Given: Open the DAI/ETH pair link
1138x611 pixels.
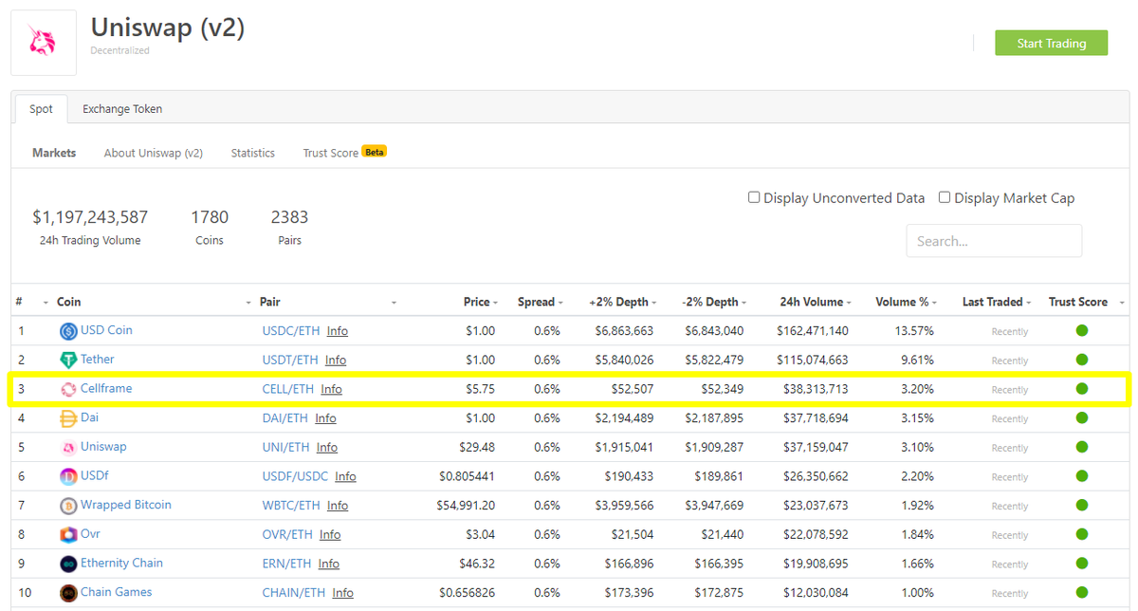Looking at the screenshot, I should [x=285, y=418].
